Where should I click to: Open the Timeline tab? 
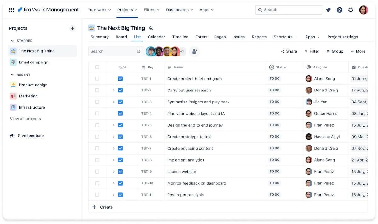coord(180,37)
